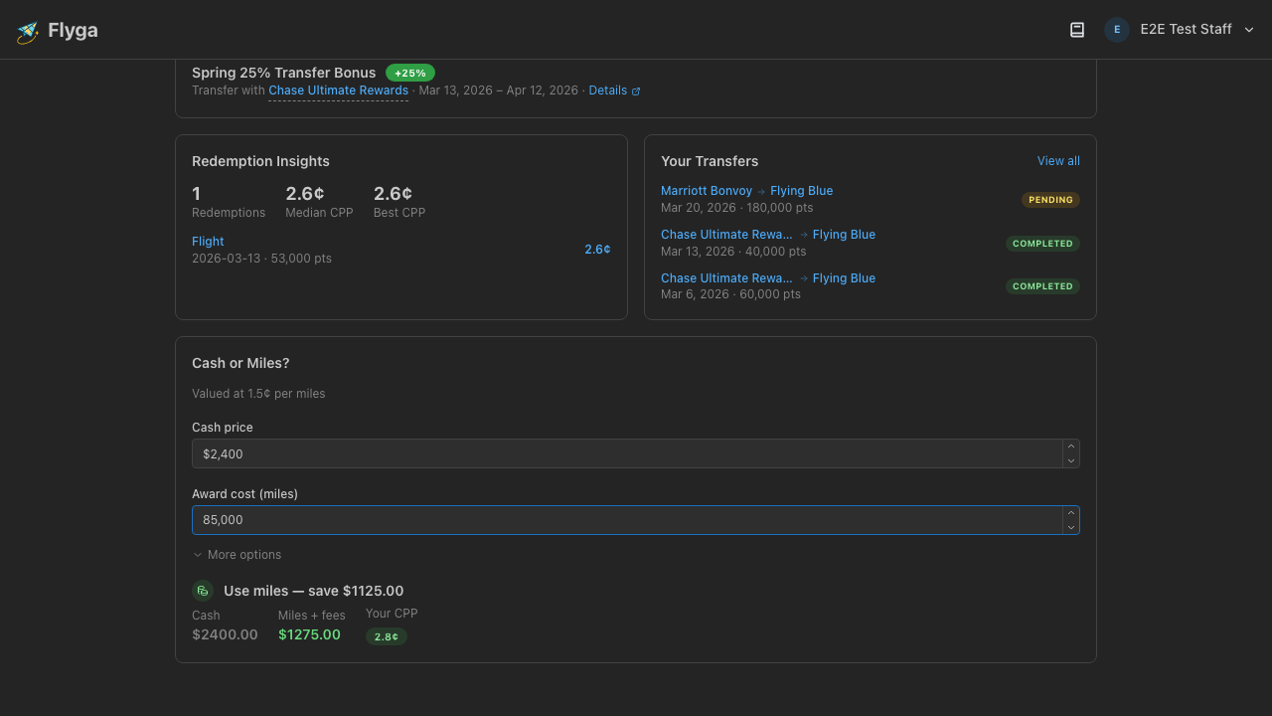Click the $2400.00 Cash amount
The image size is (1272, 716).
(x=225, y=634)
